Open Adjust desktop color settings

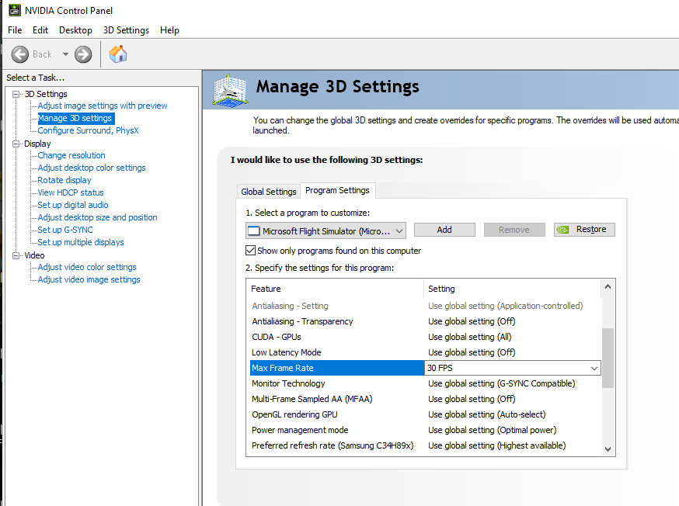coord(92,168)
